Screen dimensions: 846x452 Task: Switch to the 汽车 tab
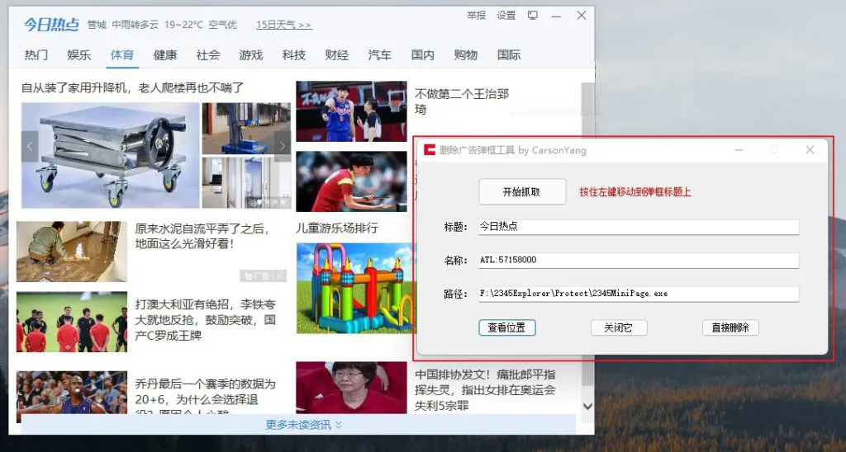tap(380, 55)
